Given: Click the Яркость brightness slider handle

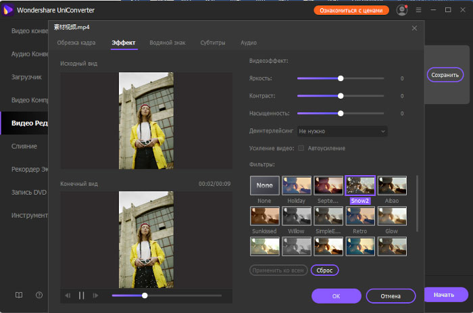Looking at the screenshot, I should 341,78.
